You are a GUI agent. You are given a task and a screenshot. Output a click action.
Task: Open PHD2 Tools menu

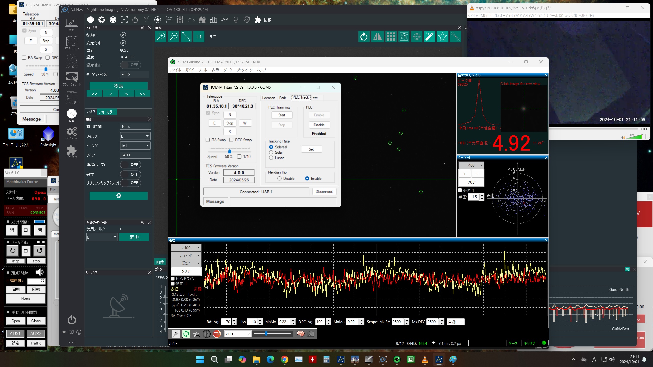[x=203, y=70]
